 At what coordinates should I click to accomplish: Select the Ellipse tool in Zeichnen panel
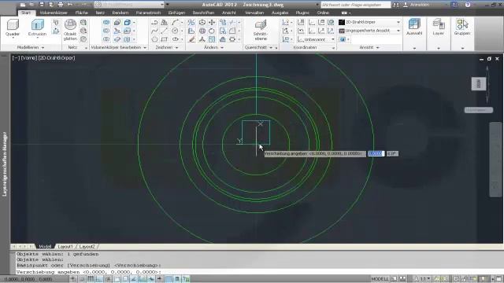tap(175, 39)
